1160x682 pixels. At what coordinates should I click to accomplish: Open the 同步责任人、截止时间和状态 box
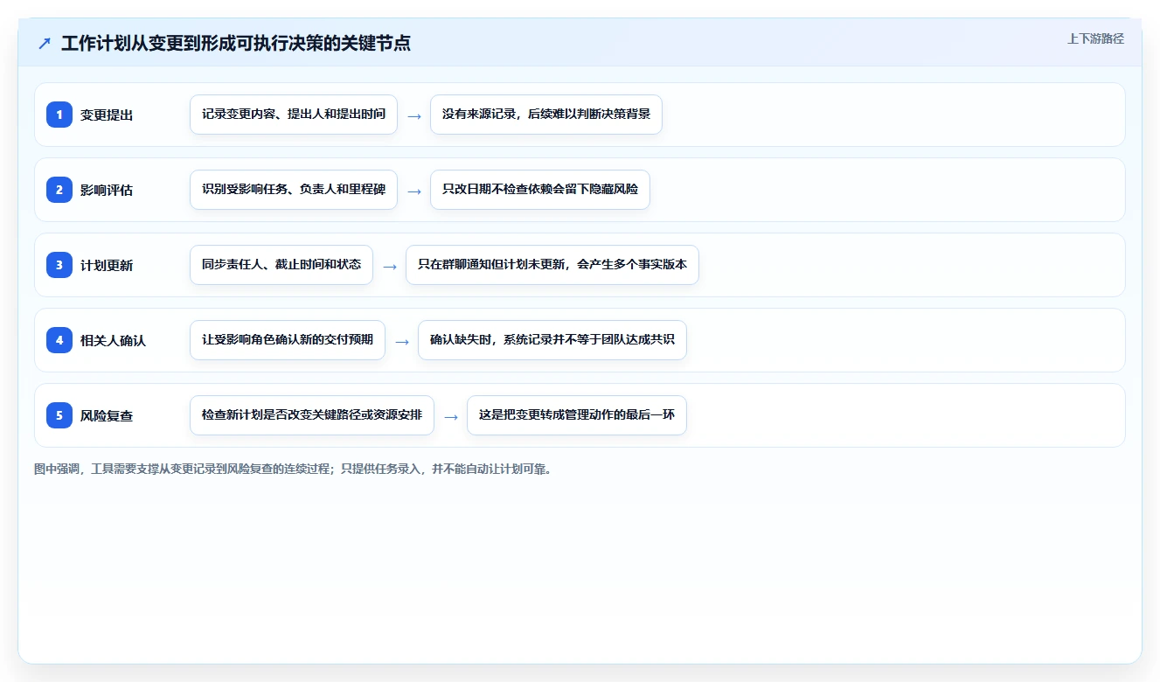pyautogui.click(x=281, y=265)
